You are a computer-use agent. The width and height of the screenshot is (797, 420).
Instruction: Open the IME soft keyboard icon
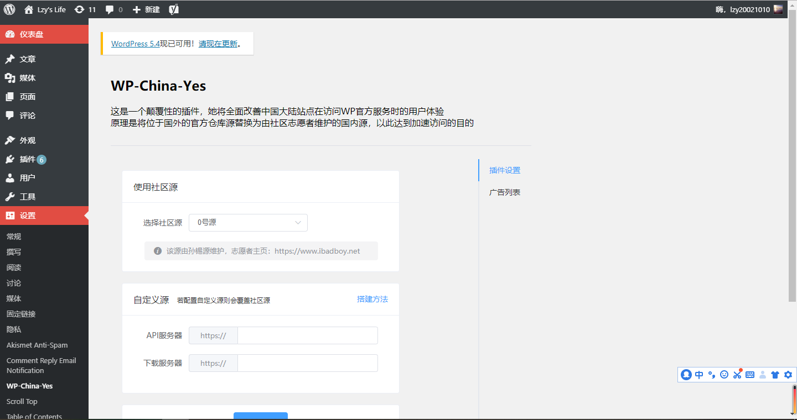[750, 375]
